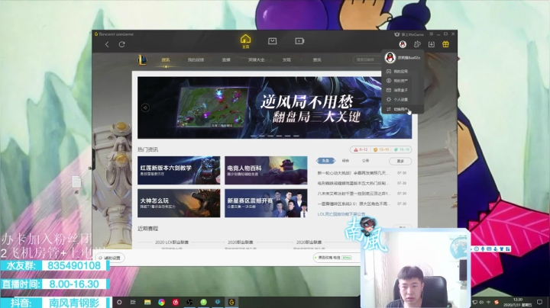This screenshot has width=550, height=308.
Task: Switch to the 发现 tab
Action: coord(286,60)
